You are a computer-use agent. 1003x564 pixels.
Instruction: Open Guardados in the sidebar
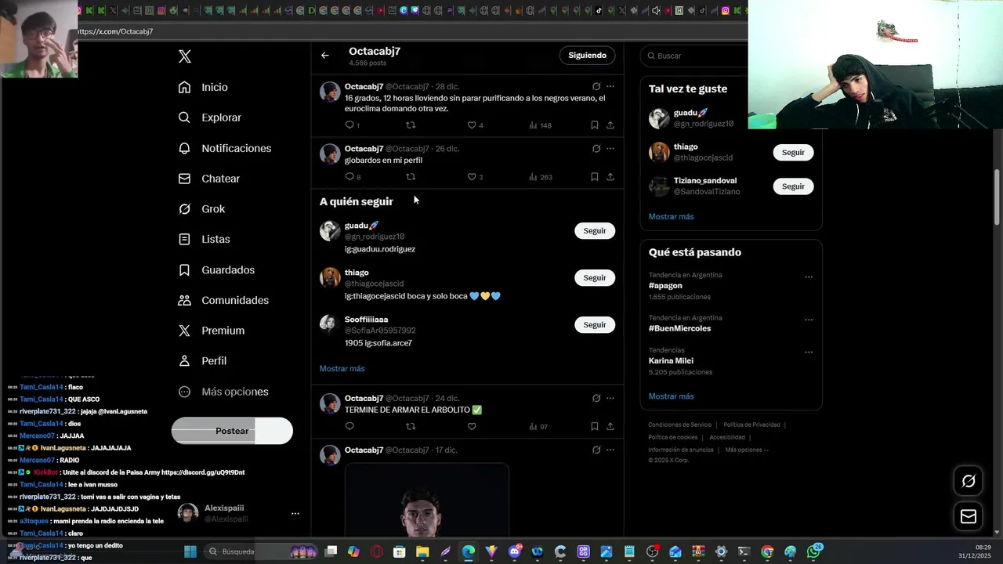(216, 269)
